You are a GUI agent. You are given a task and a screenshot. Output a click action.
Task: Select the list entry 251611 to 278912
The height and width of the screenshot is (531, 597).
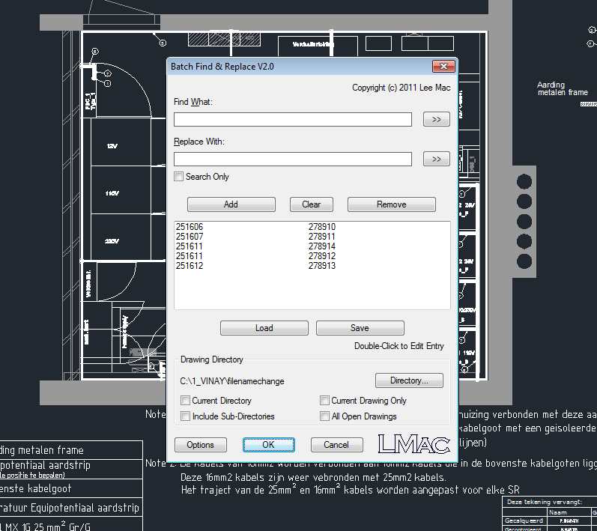click(x=312, y=256)
